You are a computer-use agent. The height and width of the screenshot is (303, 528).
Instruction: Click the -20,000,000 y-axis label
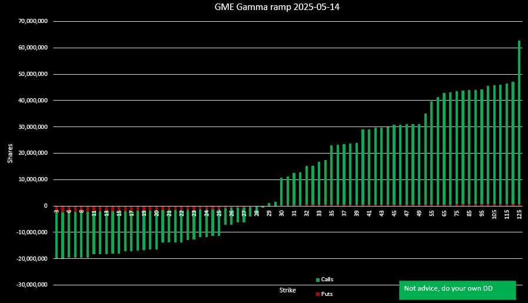click(x=32, y=258)
